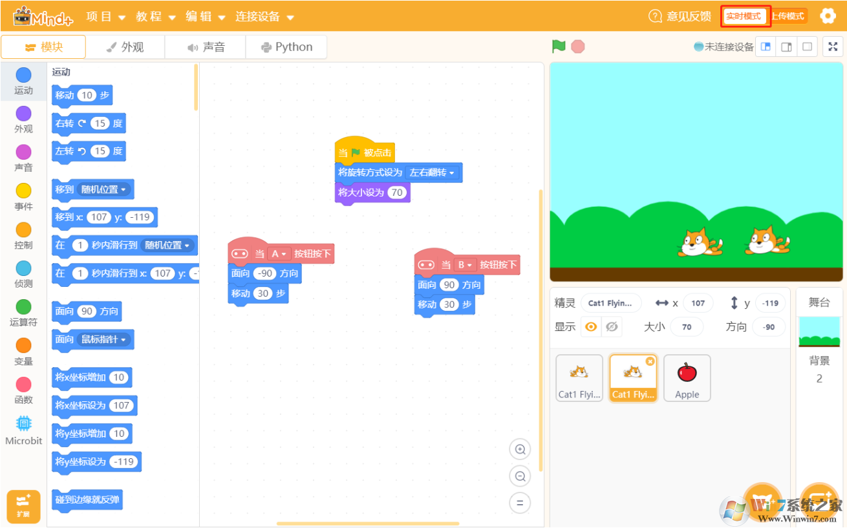Stop the project with the red stop icon
This screenshot has height=528, width=847.
tap(578, 47)
